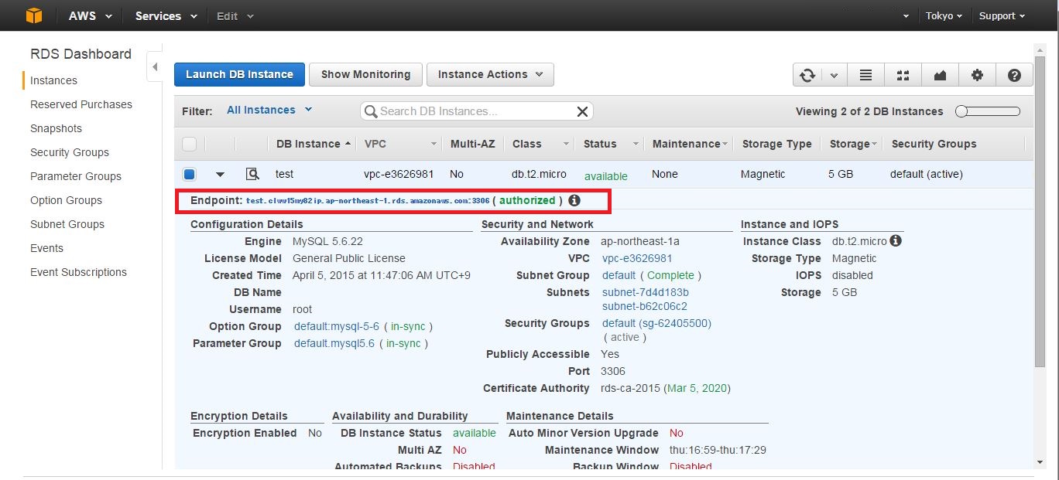Screen dimensions: 1059x480
Task: Switch to grid view layout icon
Action: coord(903,75)
